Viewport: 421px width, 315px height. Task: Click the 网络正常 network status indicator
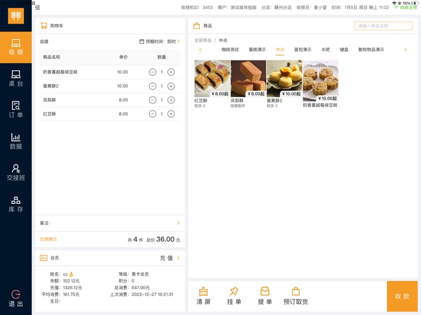pyautogui.click(x=406, y=7)
